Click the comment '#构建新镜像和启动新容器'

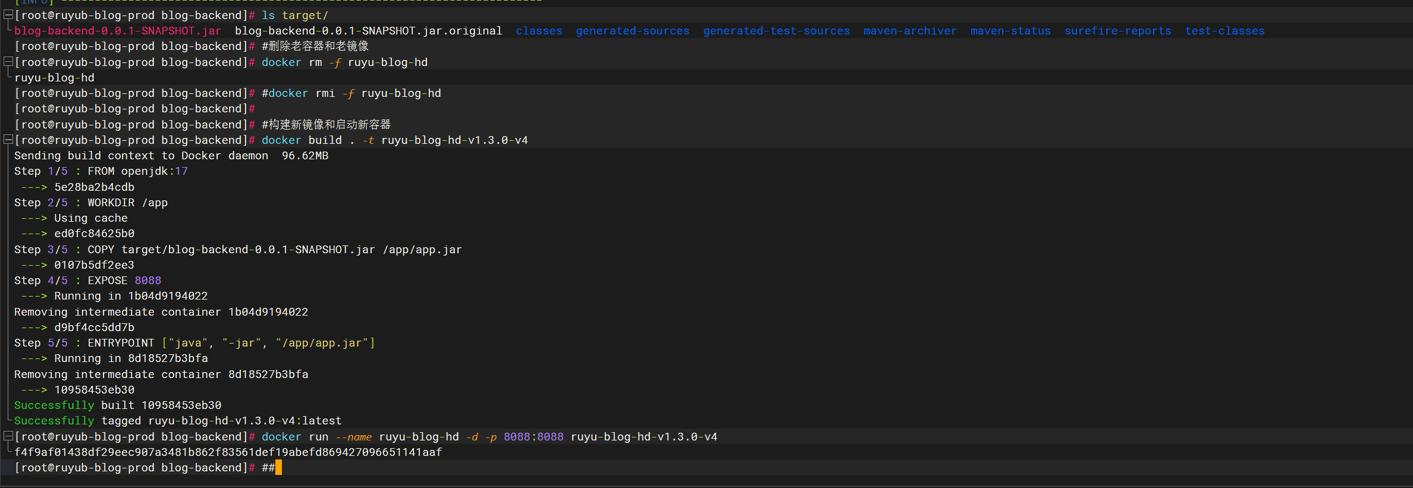(326, 124)
